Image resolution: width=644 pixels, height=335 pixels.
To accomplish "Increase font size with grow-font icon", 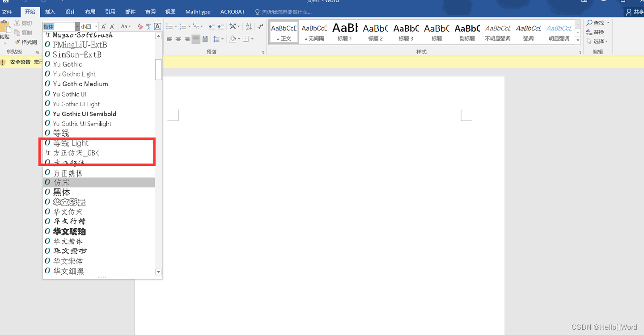I will tap(104, 27).
